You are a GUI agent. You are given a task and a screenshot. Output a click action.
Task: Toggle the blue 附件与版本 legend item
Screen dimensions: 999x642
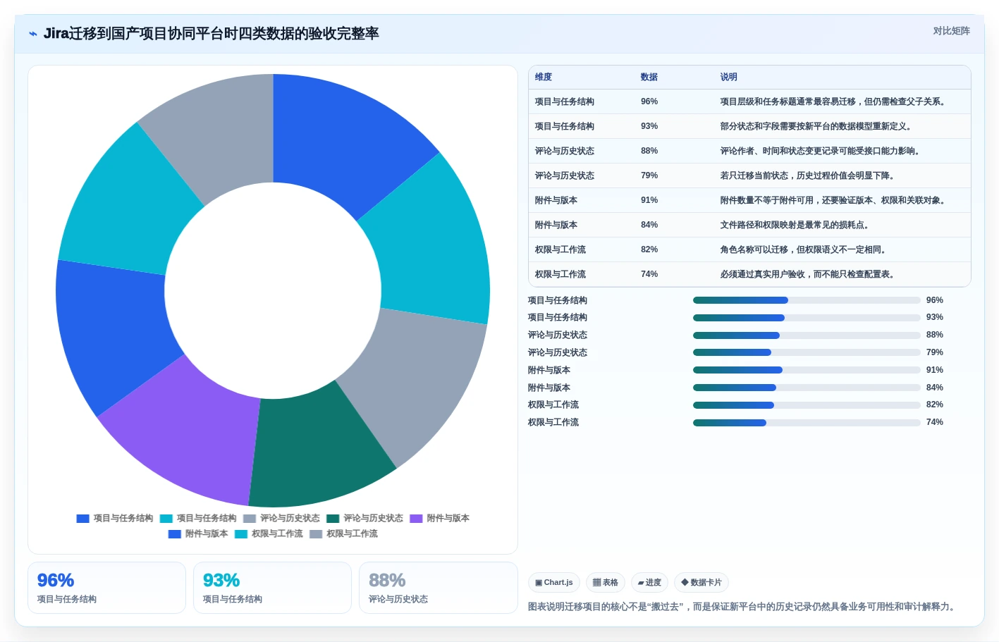198,533
